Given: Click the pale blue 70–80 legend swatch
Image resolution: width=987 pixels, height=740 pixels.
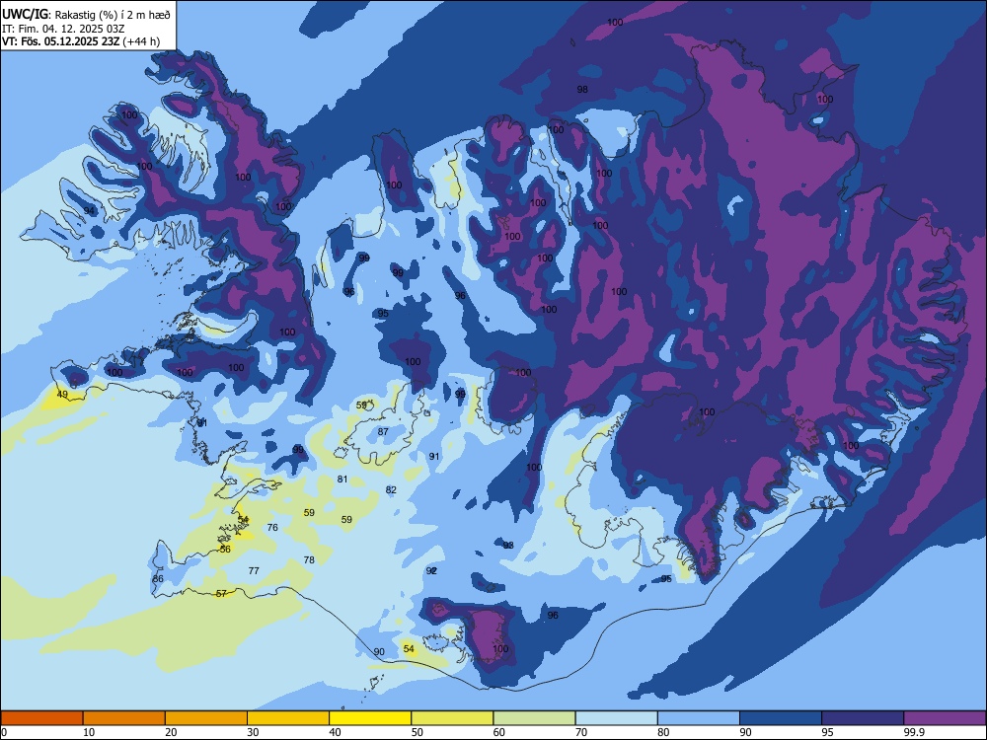Looking at the screenshot, I should tap(617, 718).
